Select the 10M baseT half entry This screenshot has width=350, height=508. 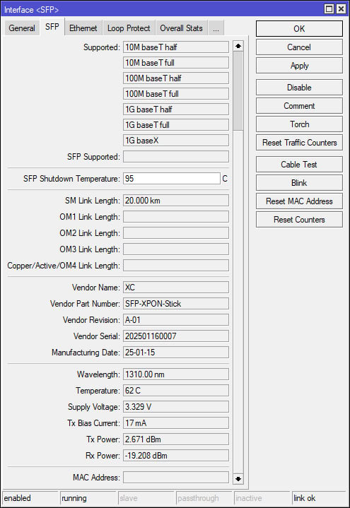176,47
